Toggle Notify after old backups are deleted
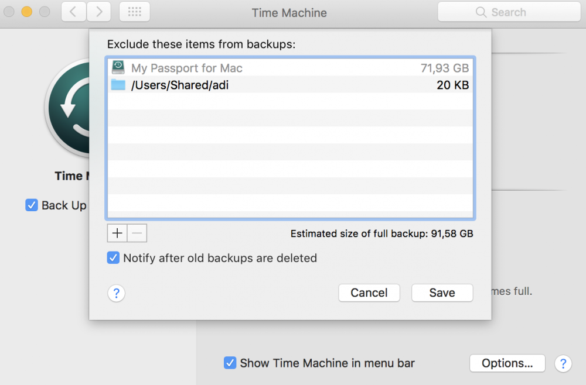 point(113,258)
